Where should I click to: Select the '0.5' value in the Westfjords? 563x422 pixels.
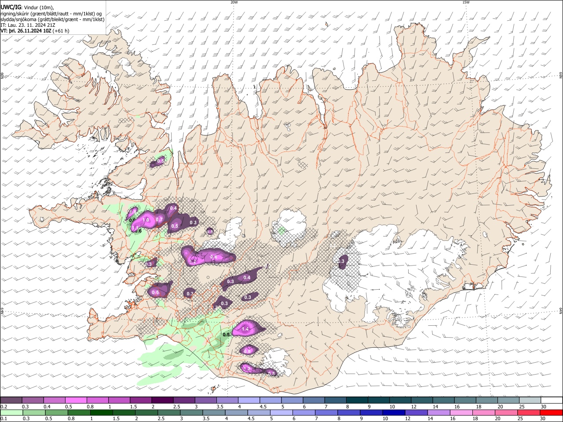click(161, 161)
